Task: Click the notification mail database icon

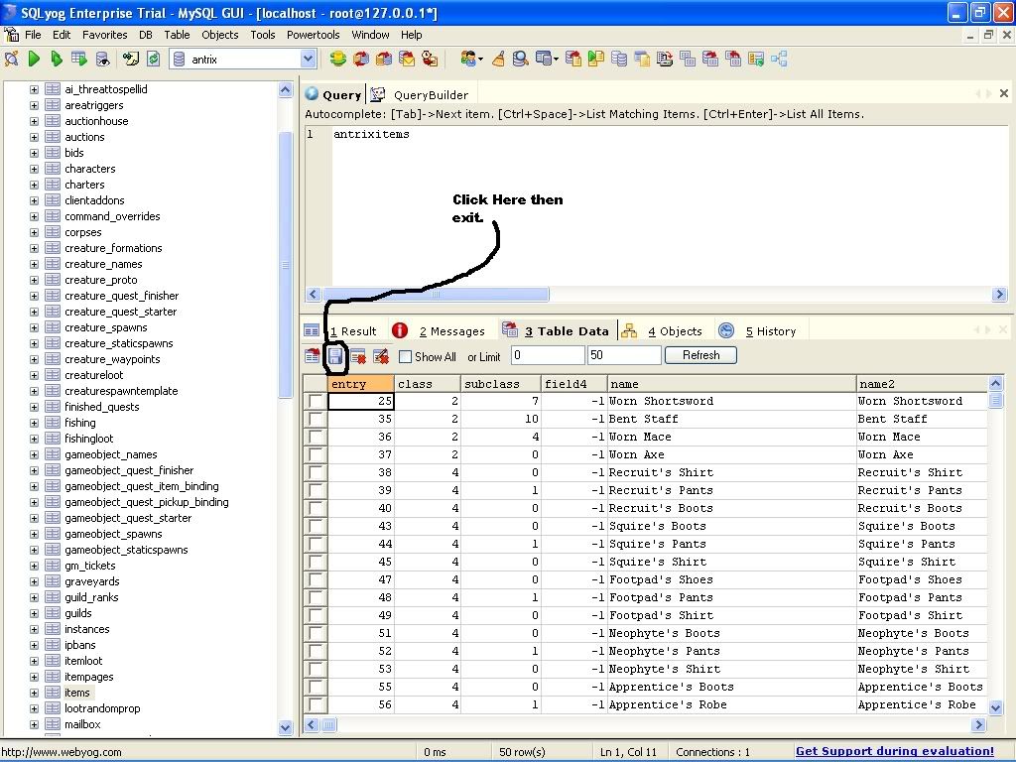Action: point(406,59)
